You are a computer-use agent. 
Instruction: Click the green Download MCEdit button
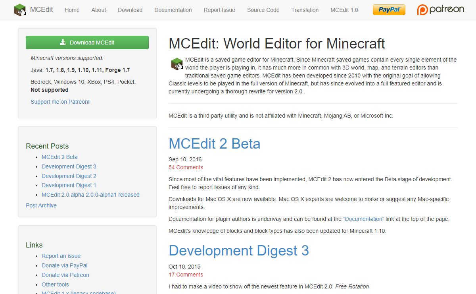point(87,43)
